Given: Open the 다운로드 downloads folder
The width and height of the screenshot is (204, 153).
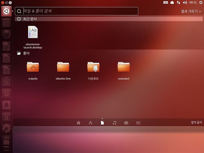Looking at the screenshot, I should tap(93, 71).
